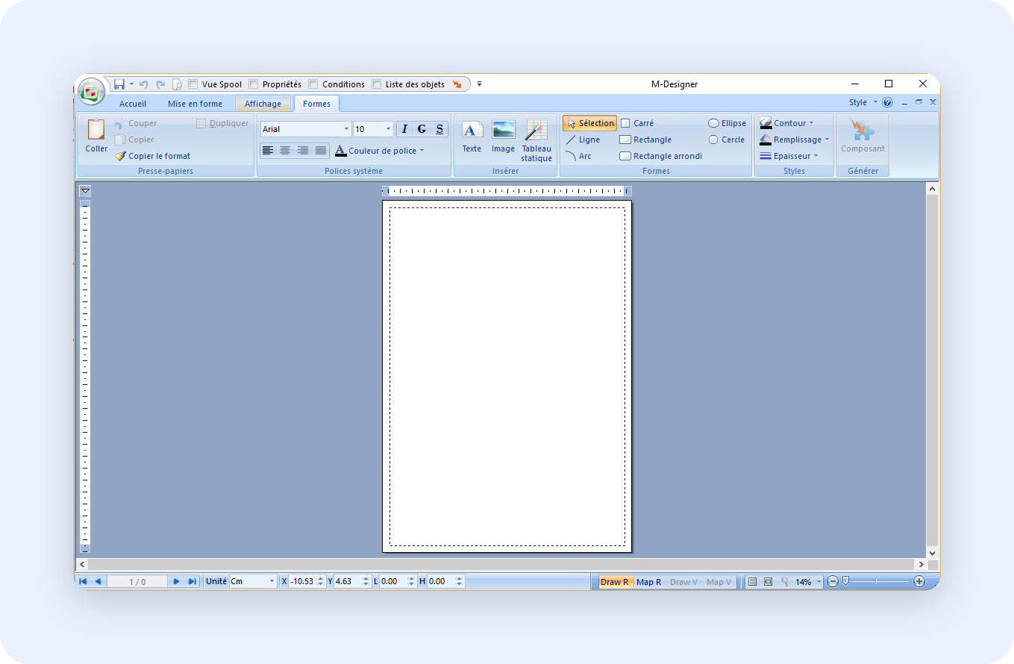The image size is (1014, 664).
Task: Open the M-Designer application orb menu
Action: coord(91,92)
